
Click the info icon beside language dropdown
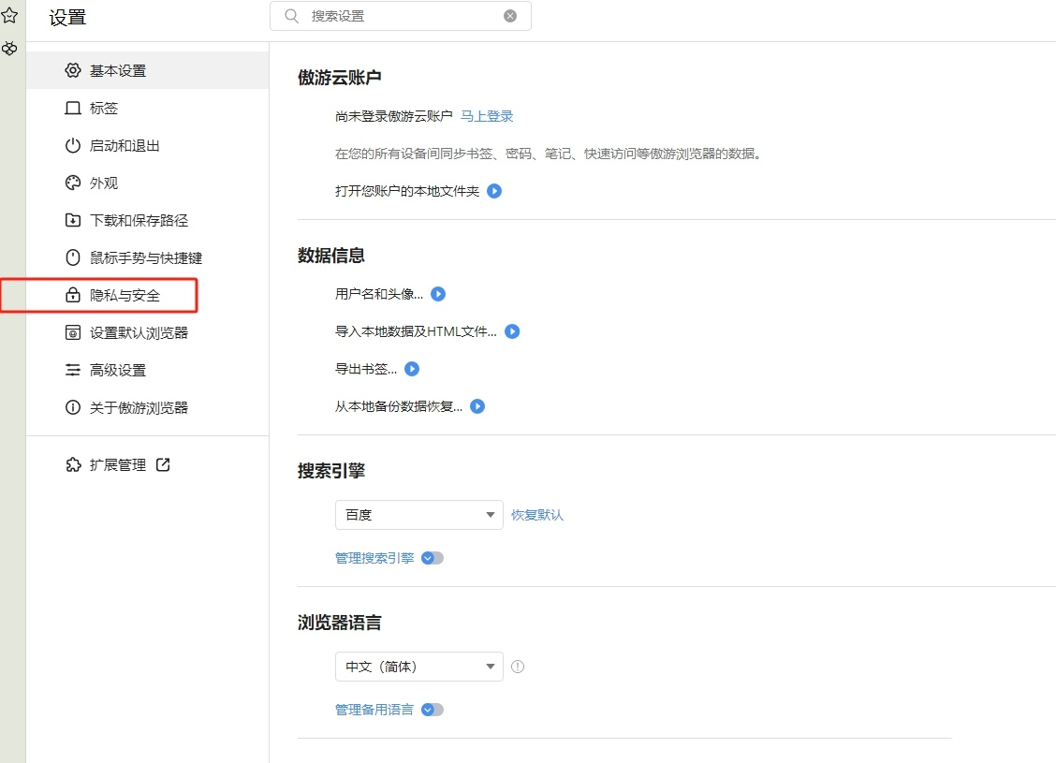517,667
